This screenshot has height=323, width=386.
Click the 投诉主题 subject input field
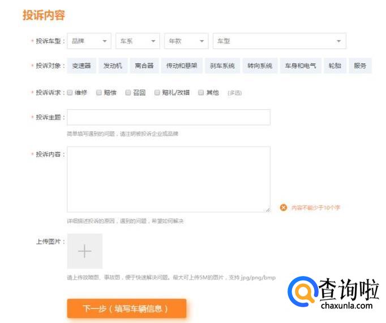pyautogui.click(x=168, y=117)
